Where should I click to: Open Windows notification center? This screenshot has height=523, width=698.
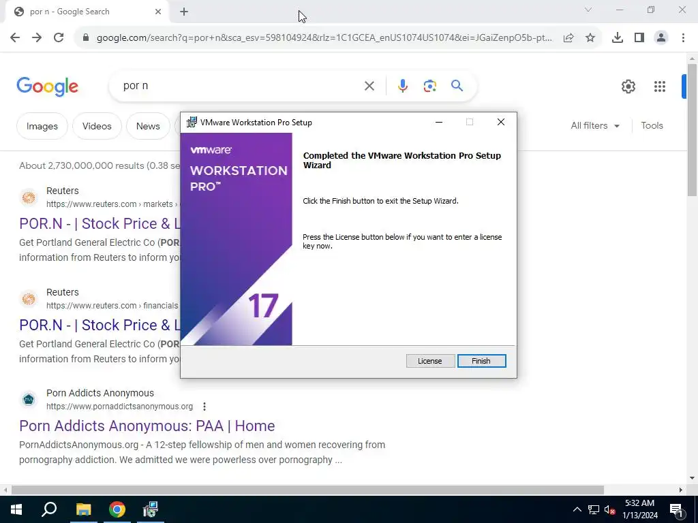[676, 509]
